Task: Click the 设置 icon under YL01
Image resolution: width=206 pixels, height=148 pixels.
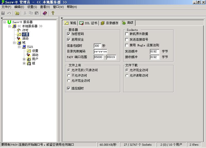Action: click(x=29, y=51)
